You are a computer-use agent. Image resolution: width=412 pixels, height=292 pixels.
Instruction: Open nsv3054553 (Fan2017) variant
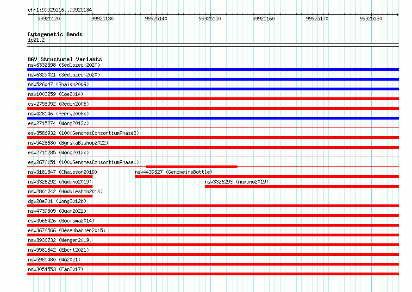point(56,269)
